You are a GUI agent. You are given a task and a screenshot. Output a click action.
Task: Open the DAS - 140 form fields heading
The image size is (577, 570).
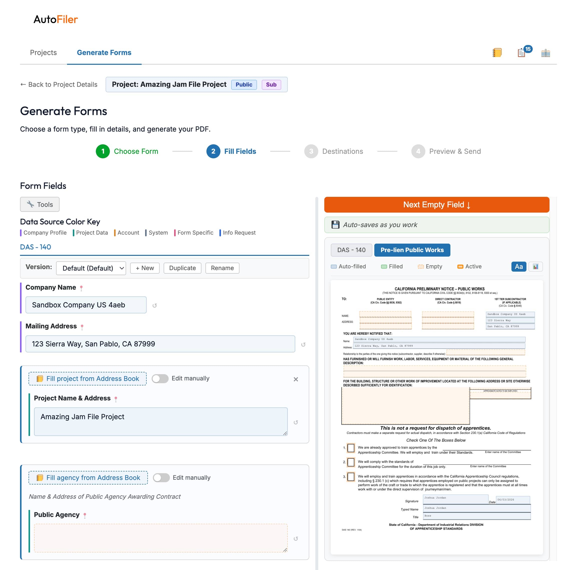pyautogui.click(x=36, y=247)
